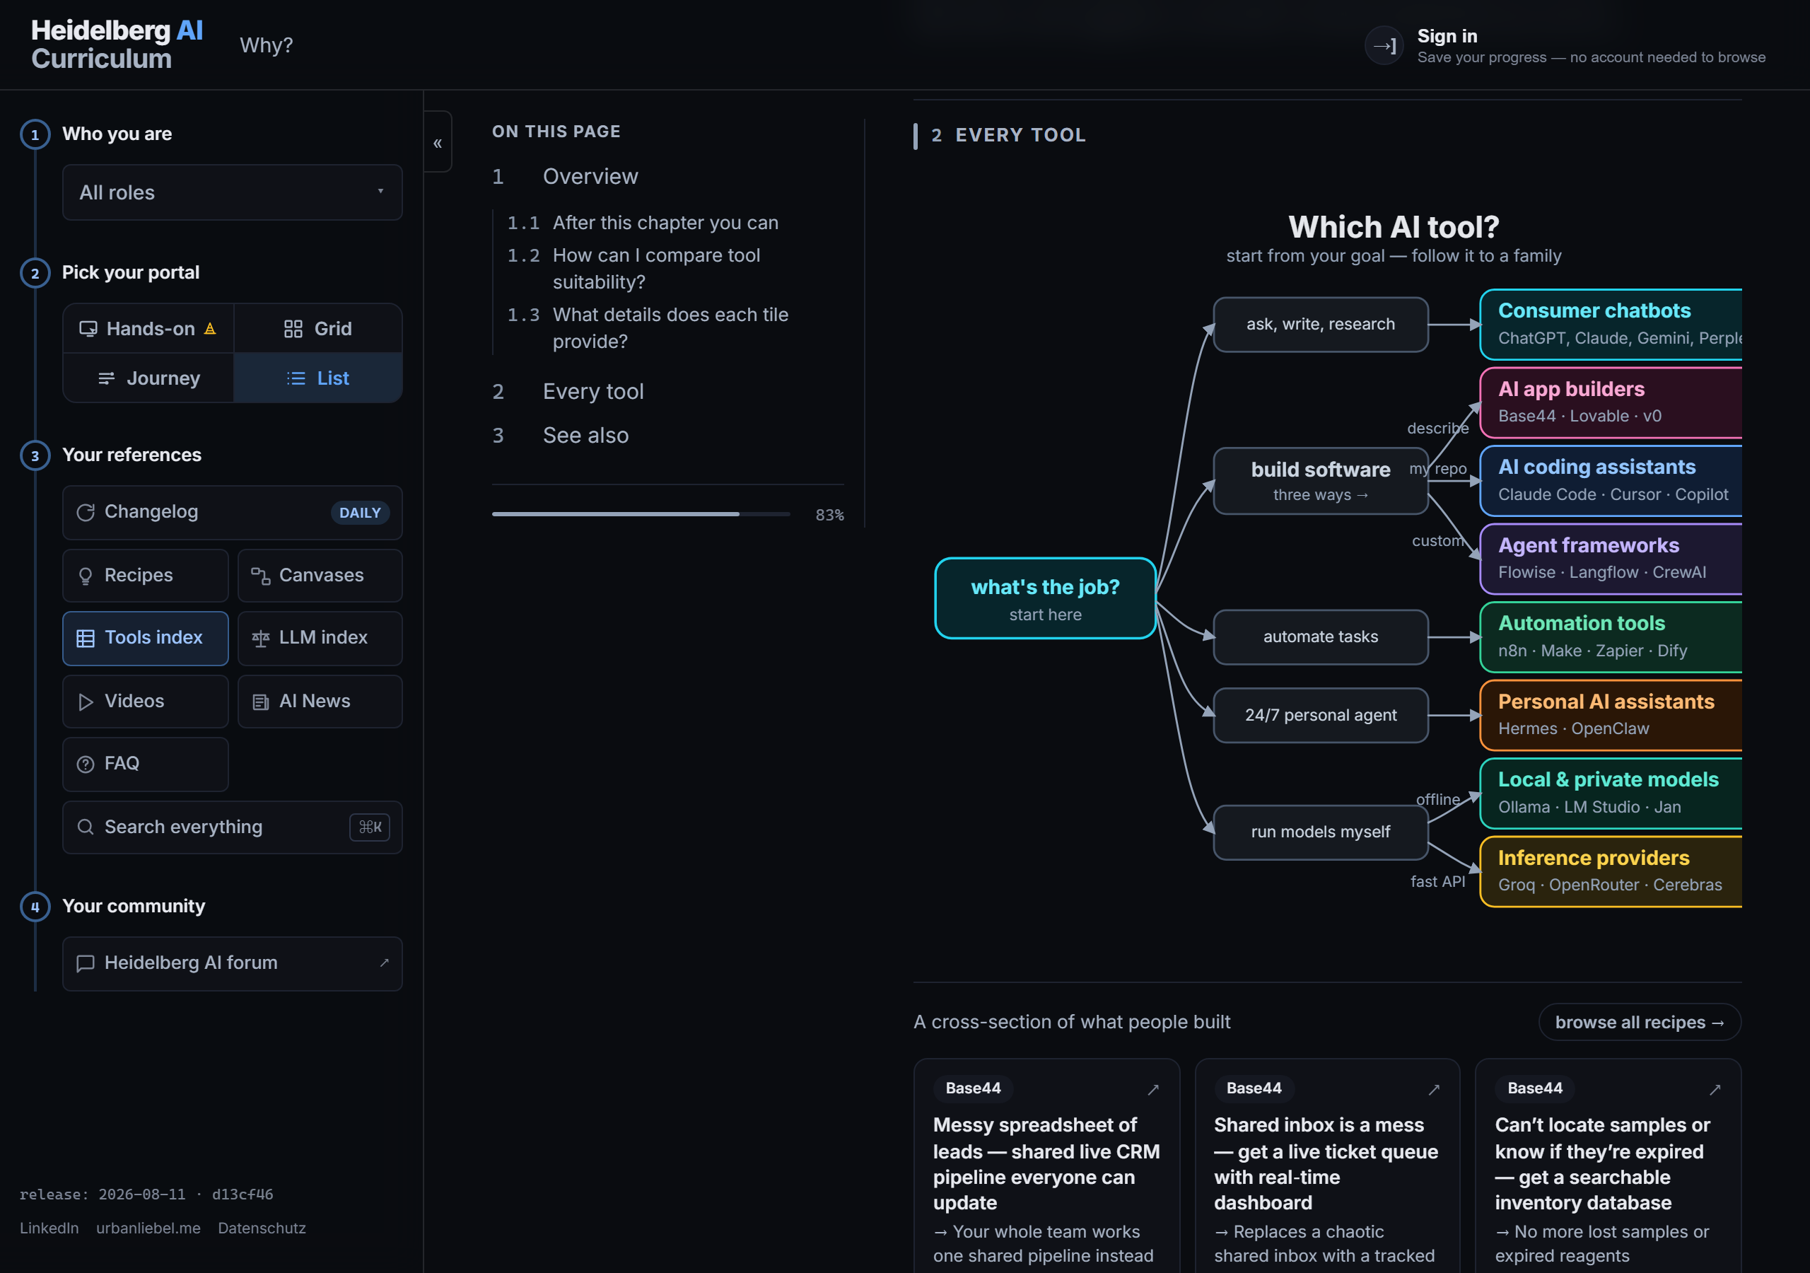
Task: Select the List portal view
Action: click(x=317, y=378)
